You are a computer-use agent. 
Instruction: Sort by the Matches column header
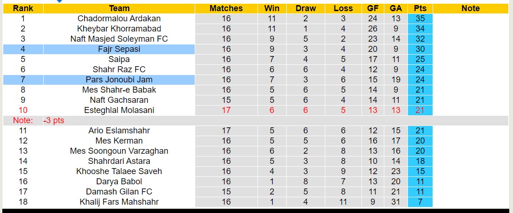point(226,8)
